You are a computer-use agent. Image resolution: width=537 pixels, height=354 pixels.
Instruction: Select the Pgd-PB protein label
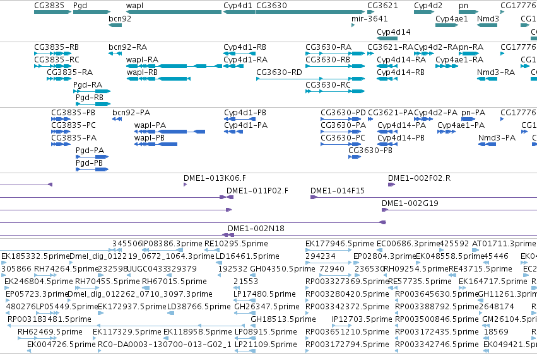click(x=89, y=164)
